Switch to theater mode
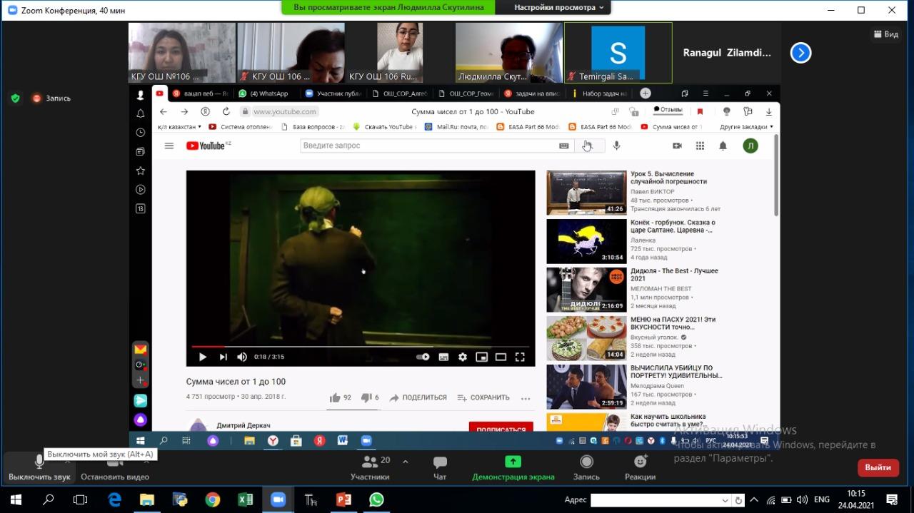 pyautogui.click(x=501, y=357)
